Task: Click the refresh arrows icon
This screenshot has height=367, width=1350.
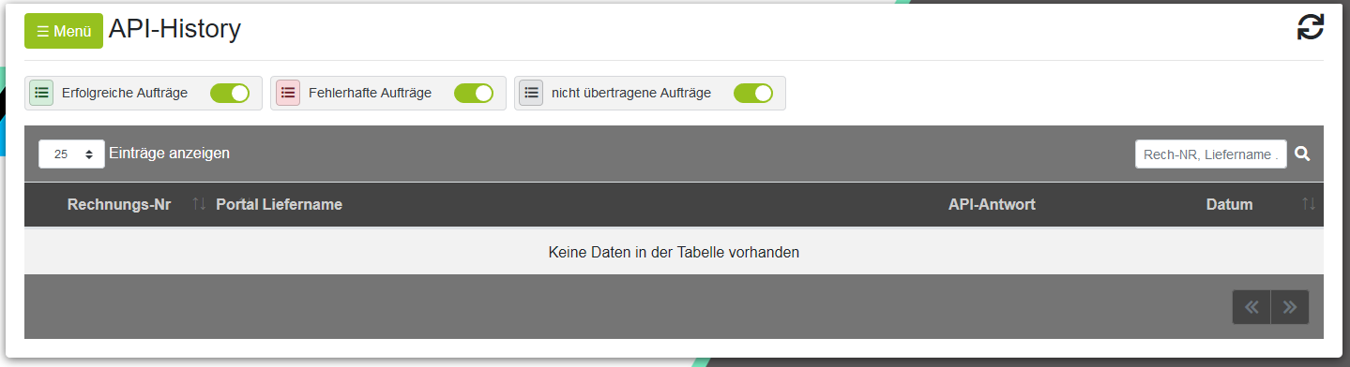Action: pos(1310,27)
